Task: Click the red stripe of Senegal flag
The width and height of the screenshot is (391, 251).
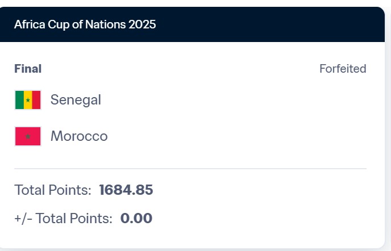Action: pyautogui.click(x=36, y=100)
